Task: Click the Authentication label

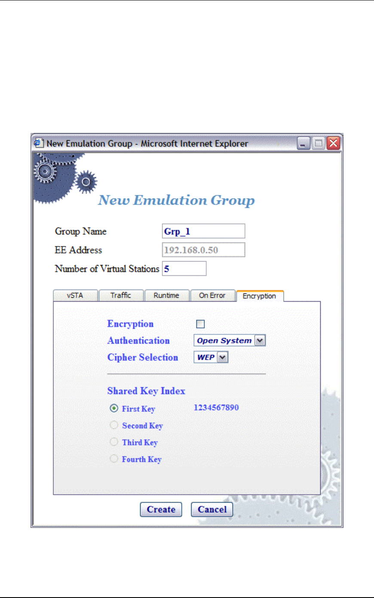Action: click(138, 340)
